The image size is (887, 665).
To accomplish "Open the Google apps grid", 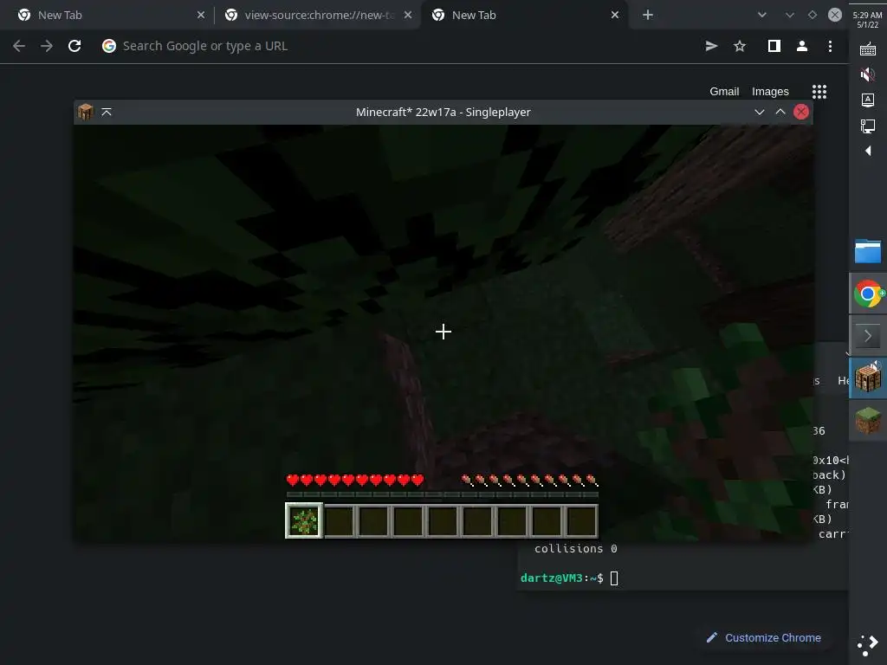I will [x=819, y=92].
